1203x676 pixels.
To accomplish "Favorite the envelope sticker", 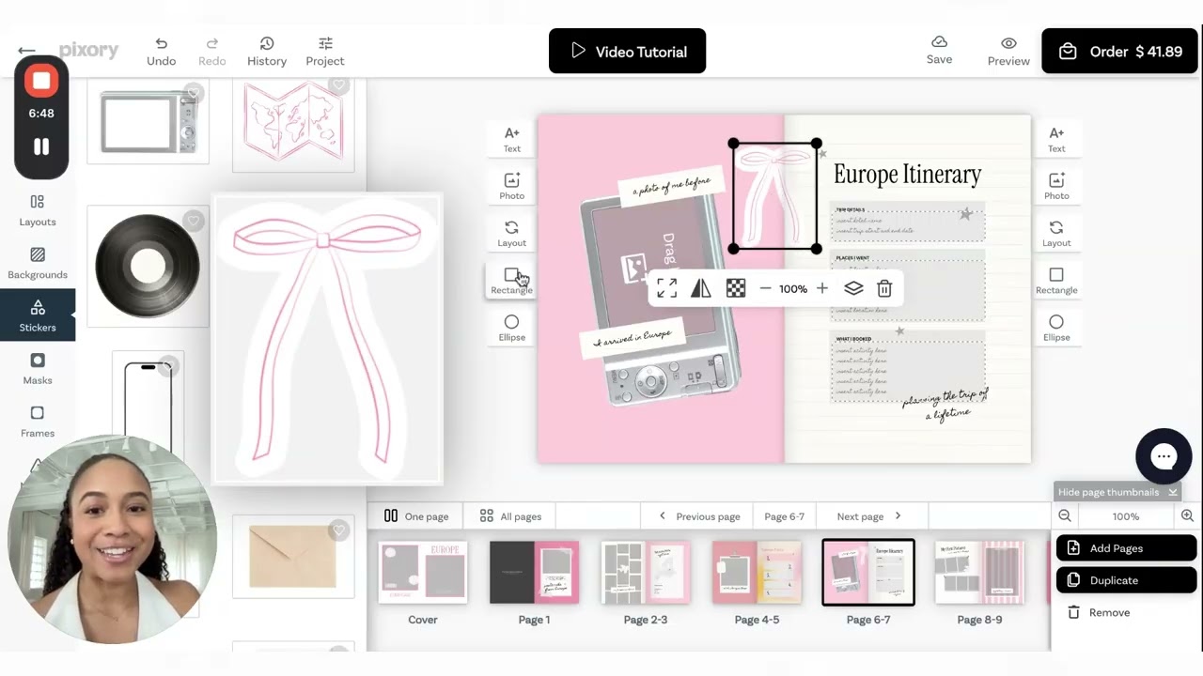I will point(339,530).
